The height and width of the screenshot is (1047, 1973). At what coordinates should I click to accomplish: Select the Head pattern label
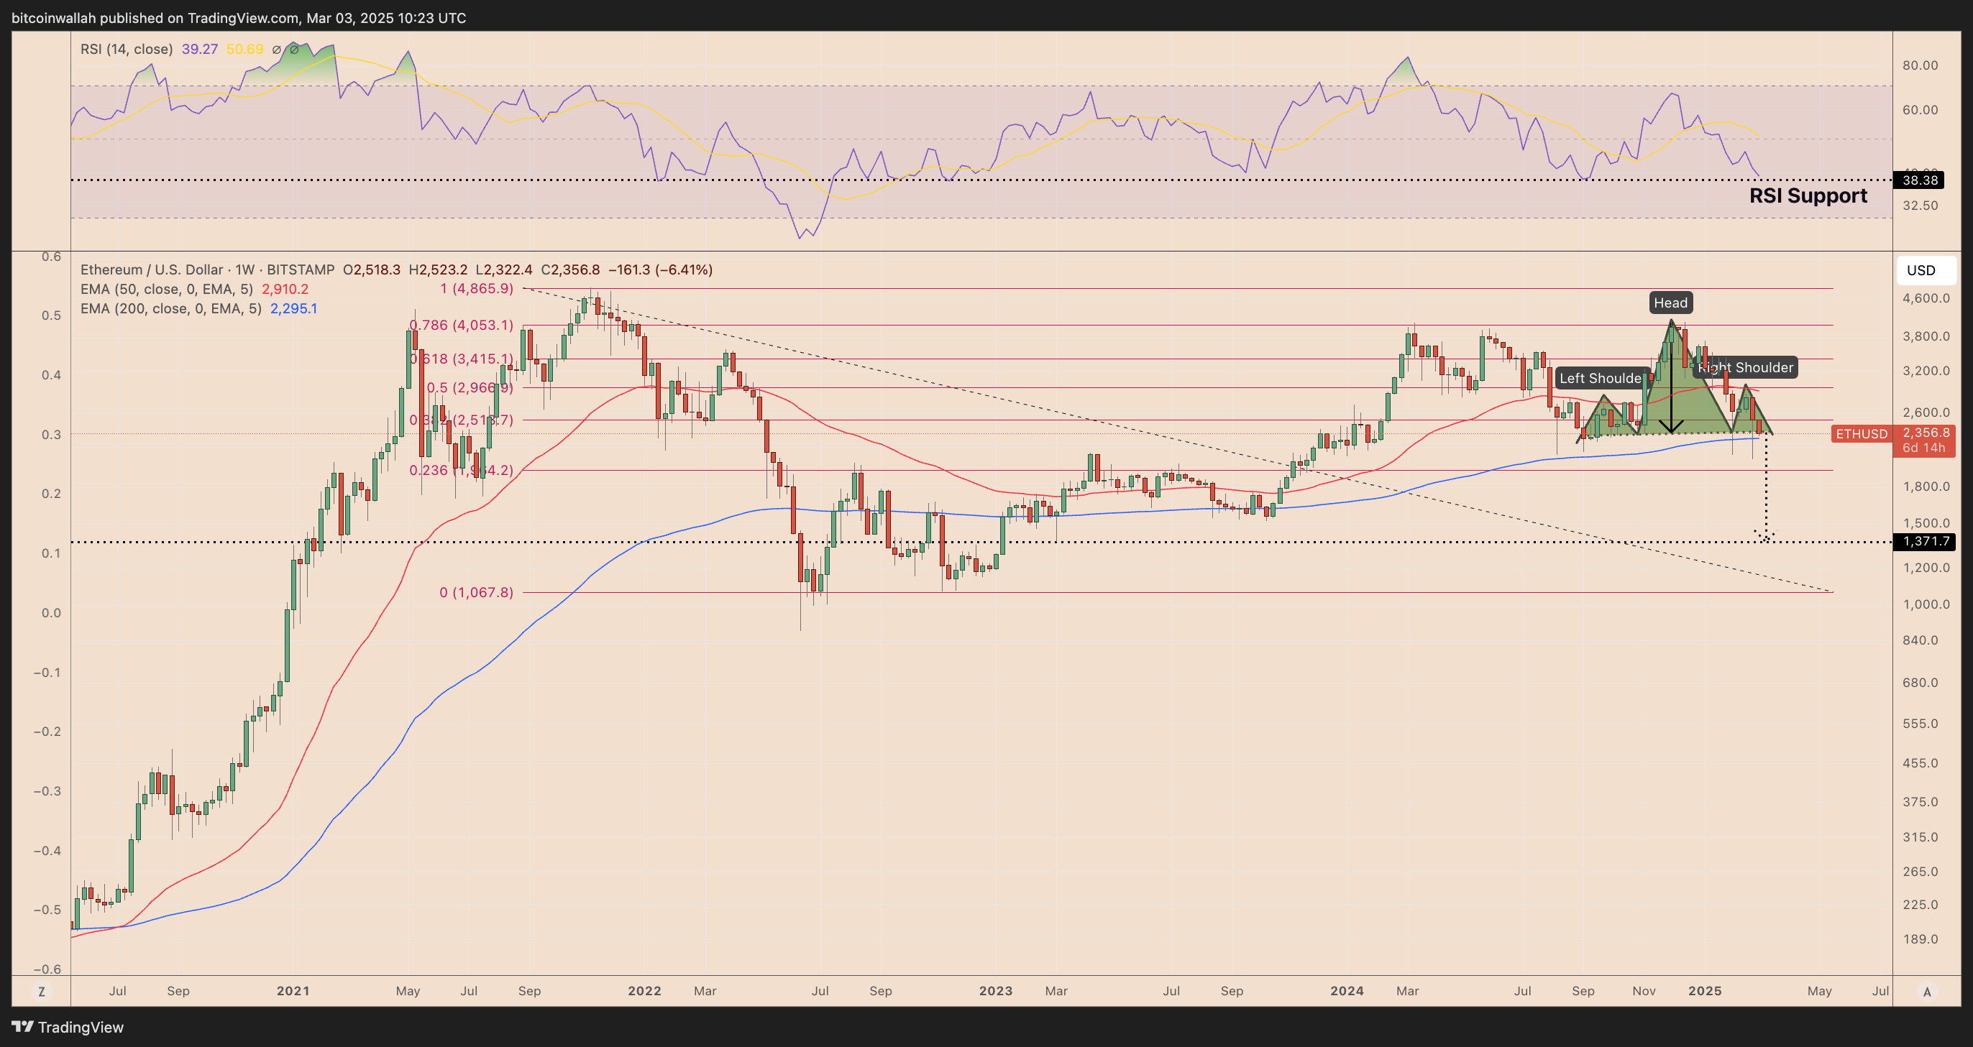1670,303
